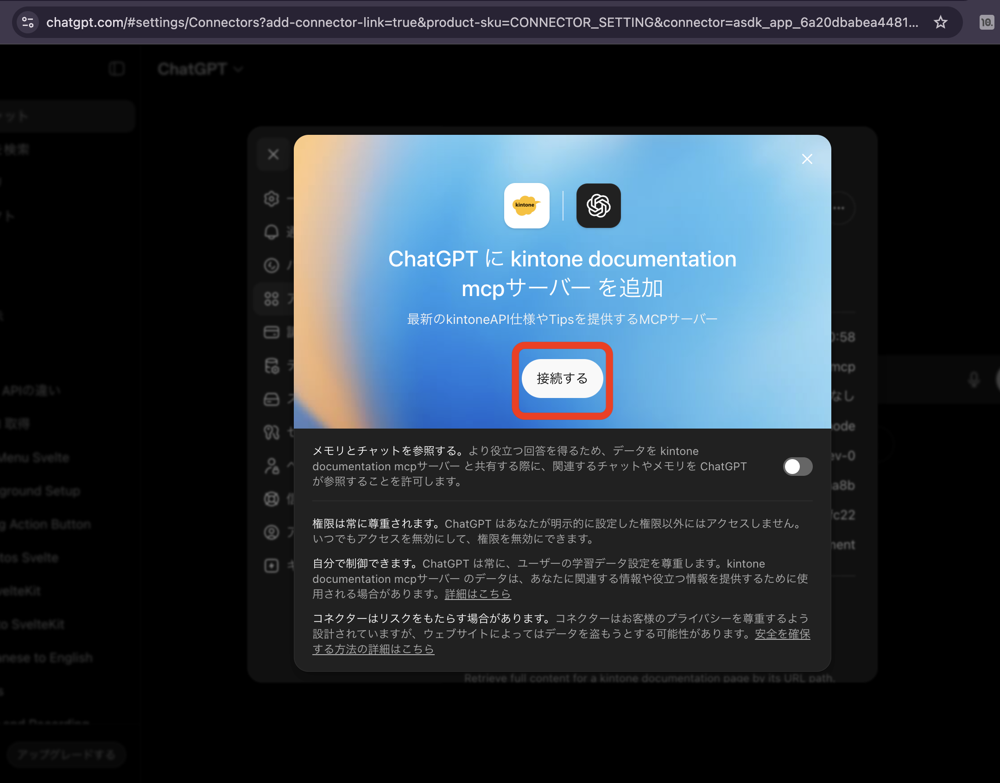Screen dimensions: 1000x783
Task: Open the 詳細はこちら link
Action: pos(478,594)
